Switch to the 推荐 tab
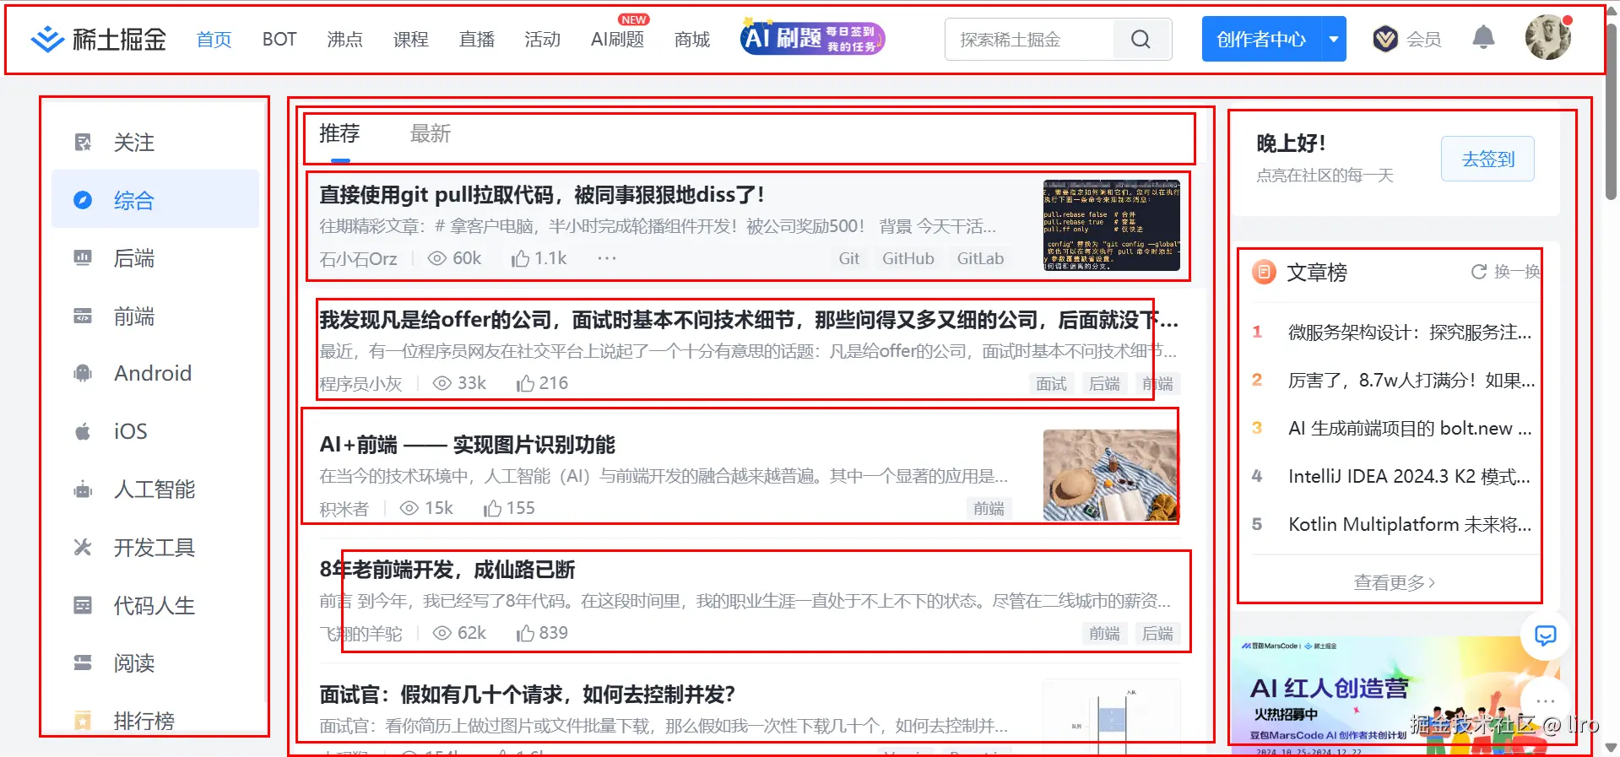Image resolution: width=1620 pixels, height=757 pixels. tap(339, 133)
